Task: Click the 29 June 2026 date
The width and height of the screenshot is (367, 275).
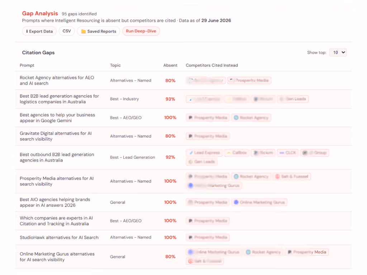Action: point(216,20)
